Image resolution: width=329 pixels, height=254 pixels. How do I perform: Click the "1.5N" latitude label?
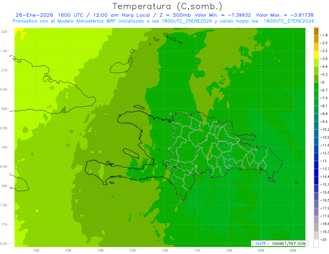[4, 51]
